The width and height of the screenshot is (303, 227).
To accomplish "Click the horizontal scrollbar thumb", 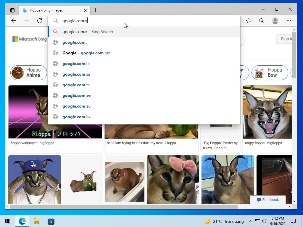I will tap(124, 207).
